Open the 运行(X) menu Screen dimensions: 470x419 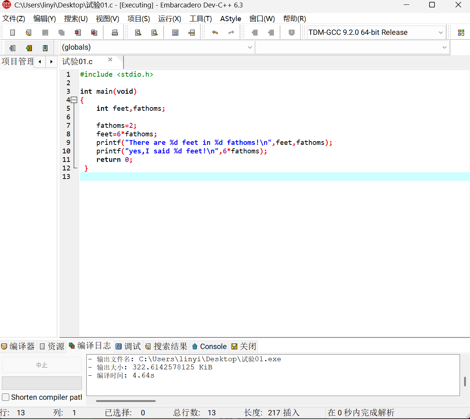tap(169, 19)
